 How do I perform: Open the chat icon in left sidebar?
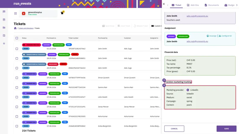[4, 12]
